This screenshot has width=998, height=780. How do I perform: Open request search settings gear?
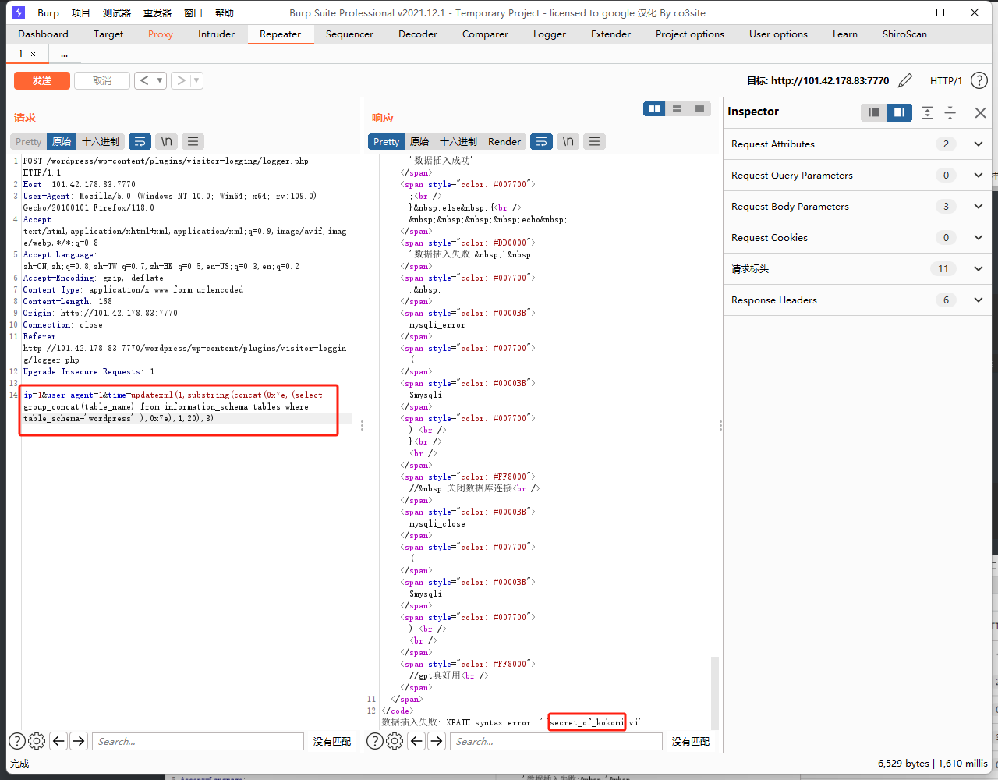coord(37,741)
